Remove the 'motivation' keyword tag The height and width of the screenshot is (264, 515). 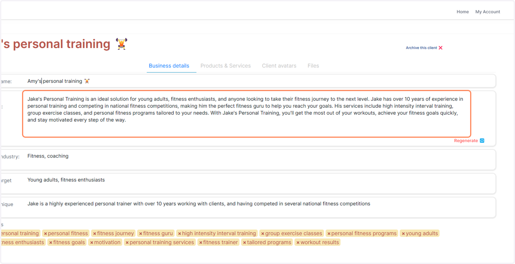tap(92, 243)
